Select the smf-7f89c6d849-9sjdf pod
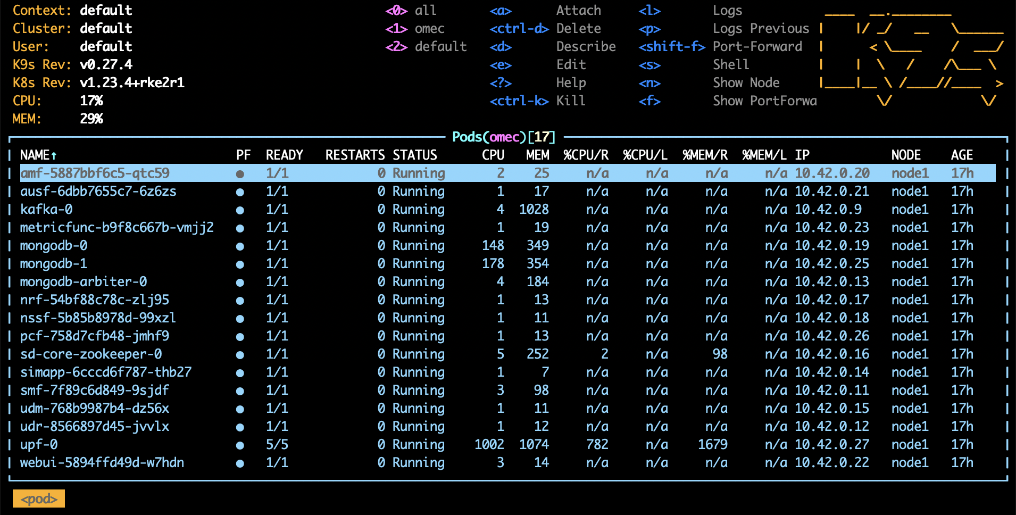 95,391
